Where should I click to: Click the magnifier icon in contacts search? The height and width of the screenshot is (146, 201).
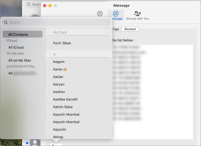[x=6, y=22]
